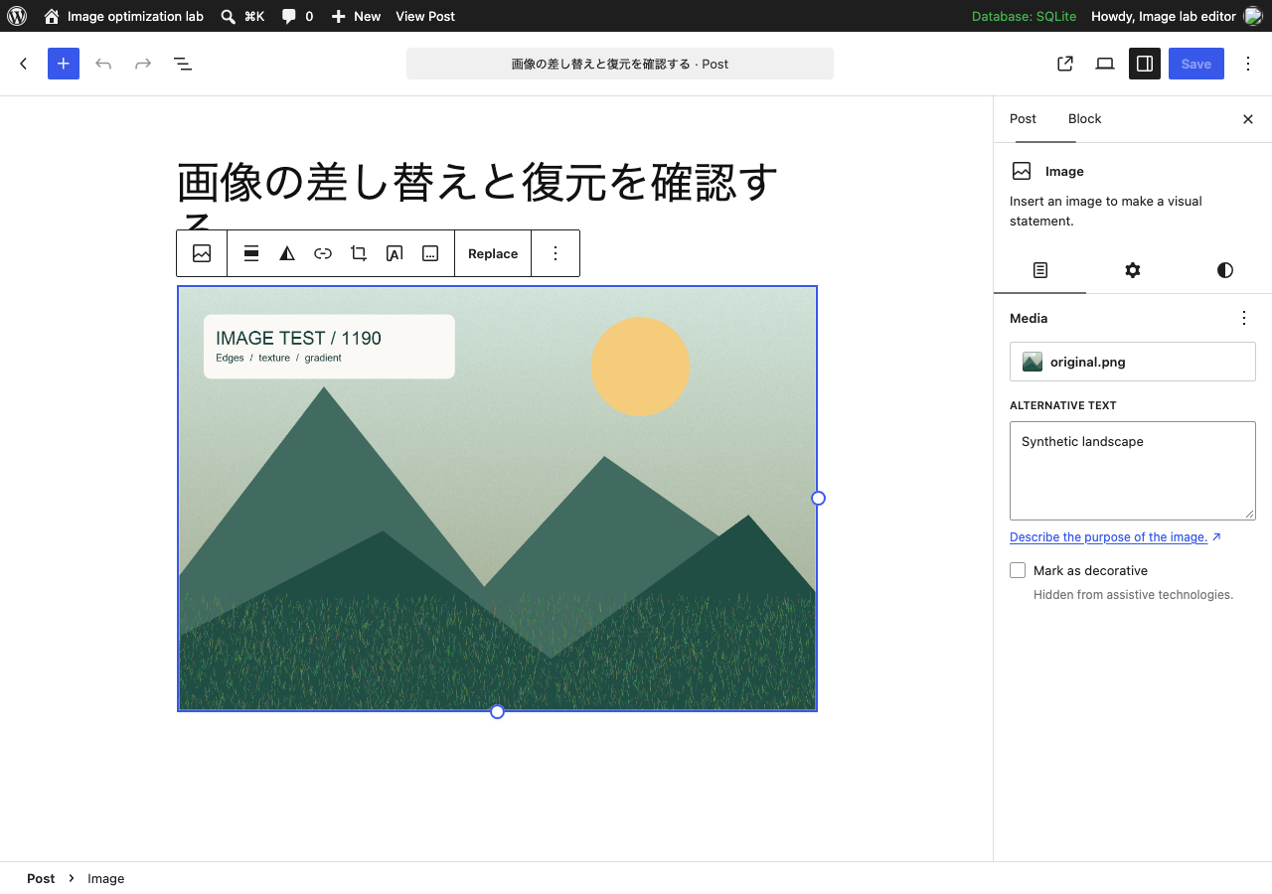The width and height of the screenshot is (1272, 894).
Task: Open the document overview list view
Action: tap(183, 64)
